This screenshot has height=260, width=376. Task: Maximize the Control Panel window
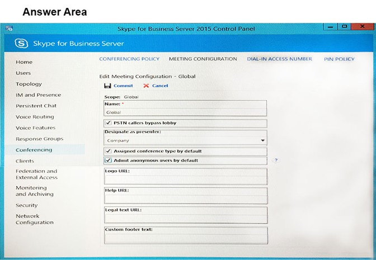pos(345,27)
